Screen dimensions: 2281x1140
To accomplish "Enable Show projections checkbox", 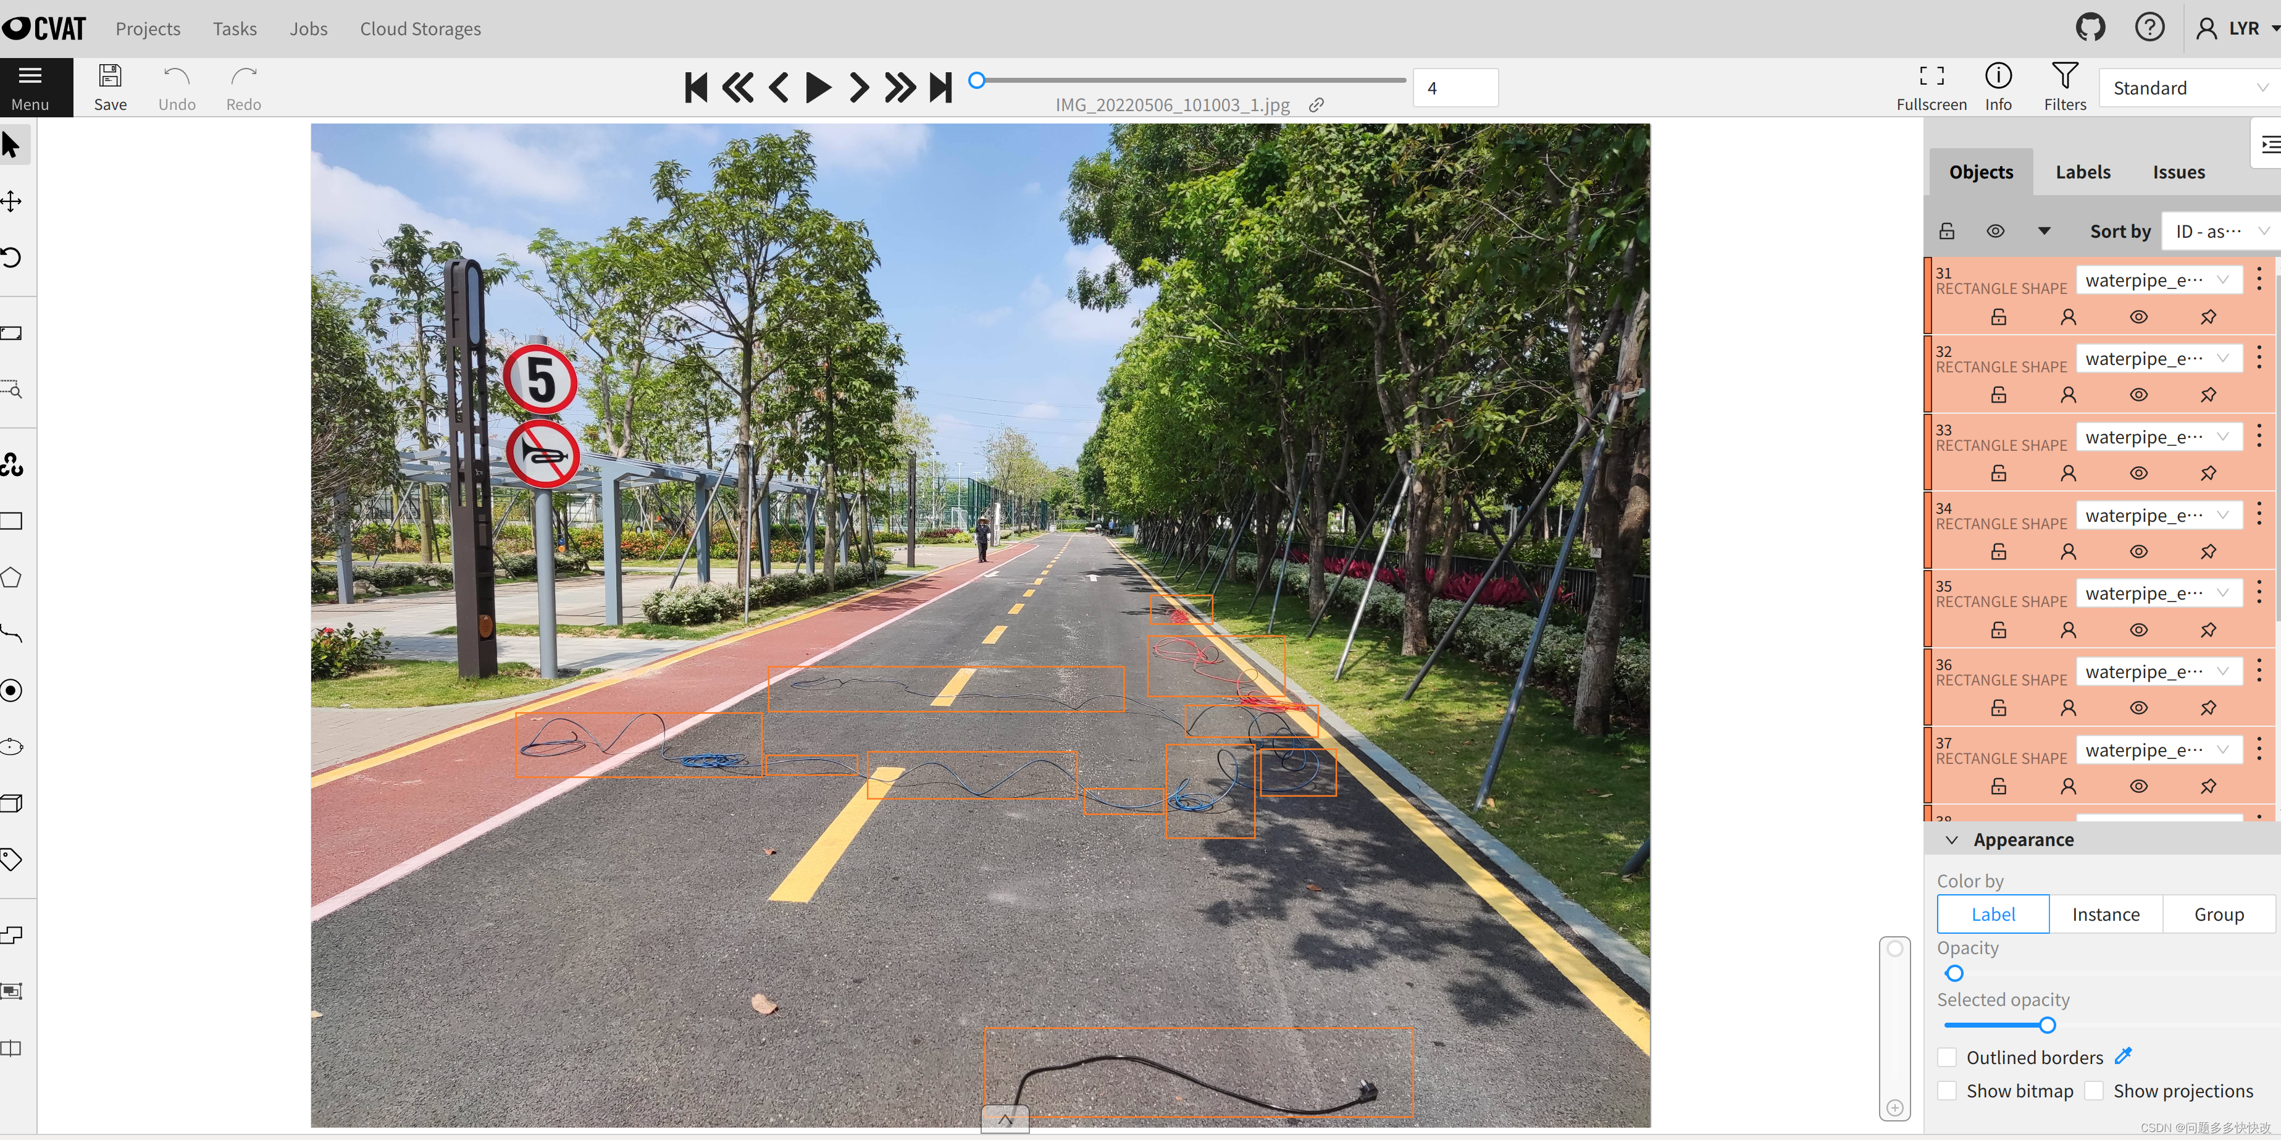I will point(2093,1091).
